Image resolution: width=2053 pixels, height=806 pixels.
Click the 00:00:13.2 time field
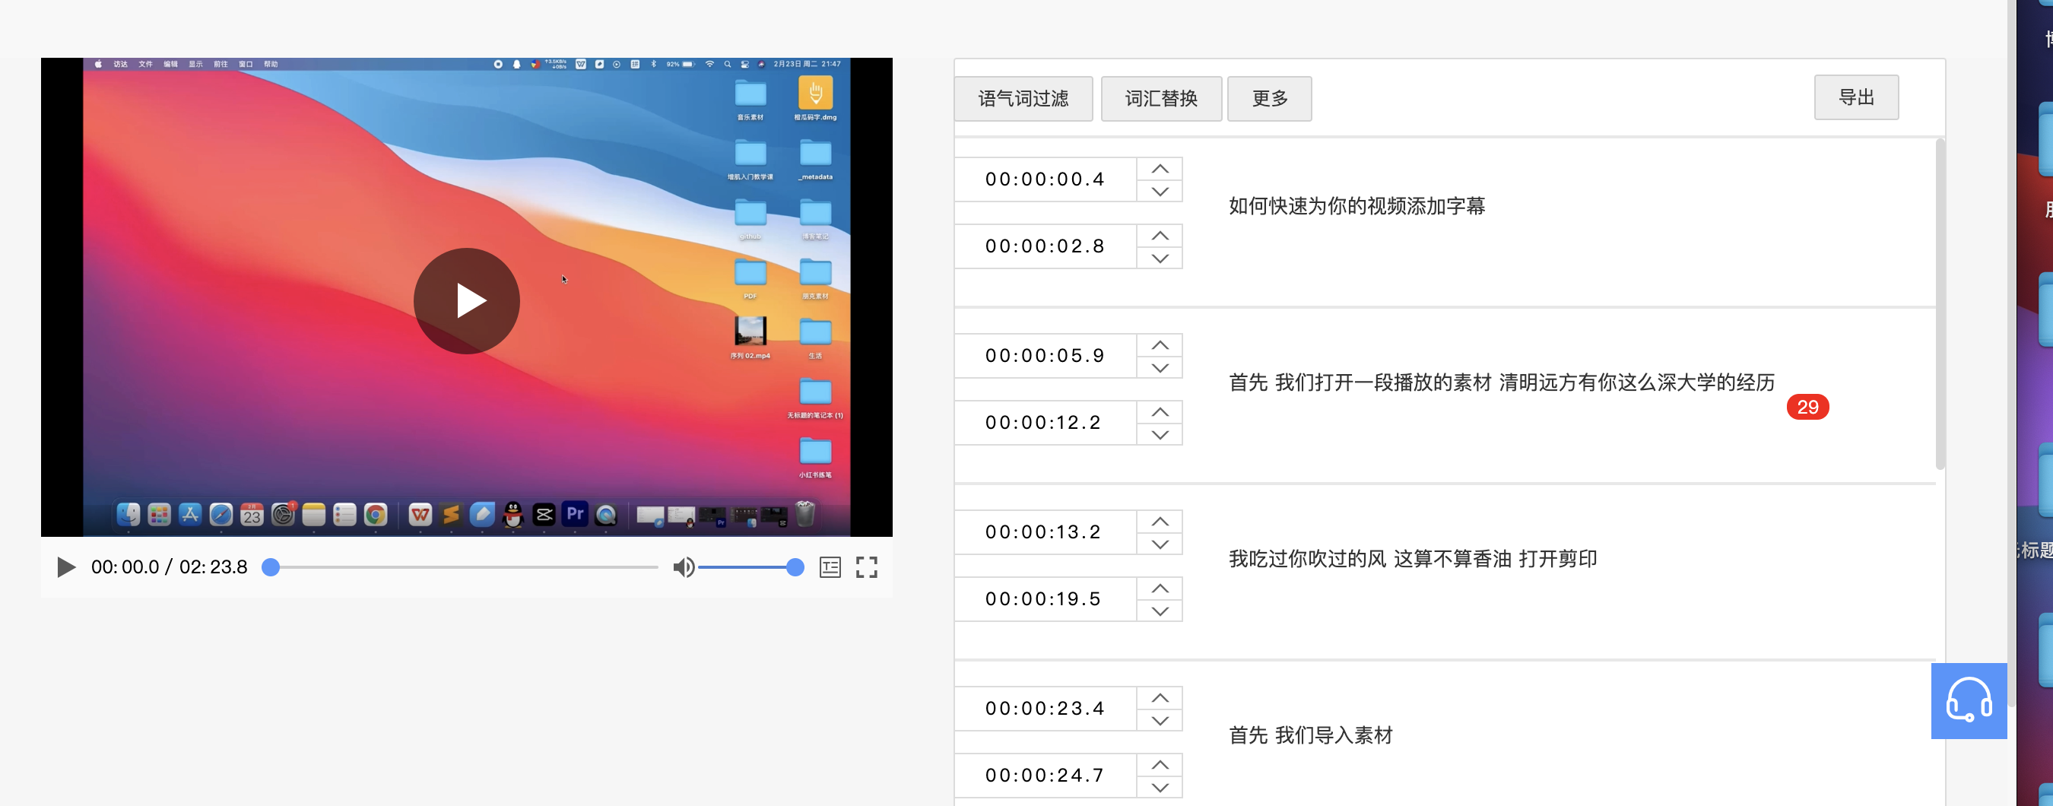point(1045,532)
